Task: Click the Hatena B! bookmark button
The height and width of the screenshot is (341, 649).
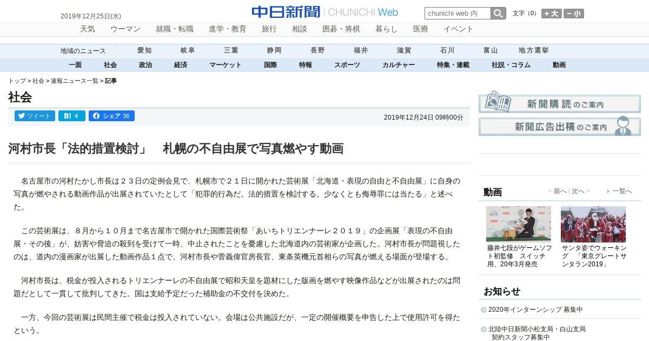Action: [x=71, y=116]
